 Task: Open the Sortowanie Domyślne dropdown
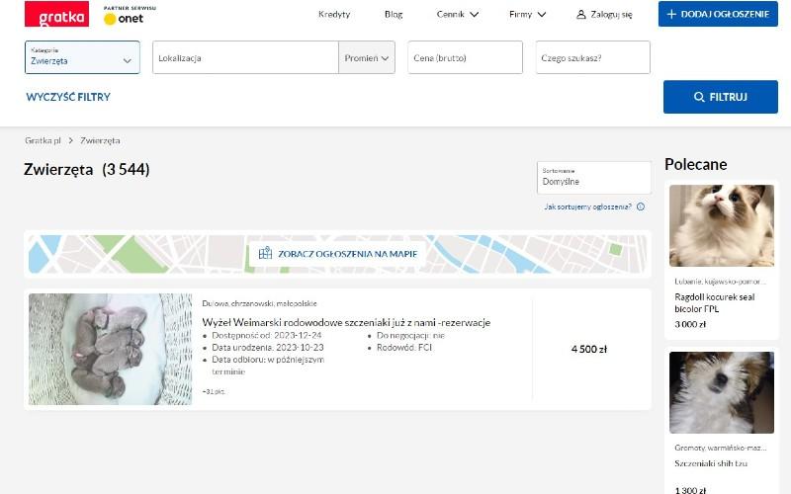tap(593, 178)
